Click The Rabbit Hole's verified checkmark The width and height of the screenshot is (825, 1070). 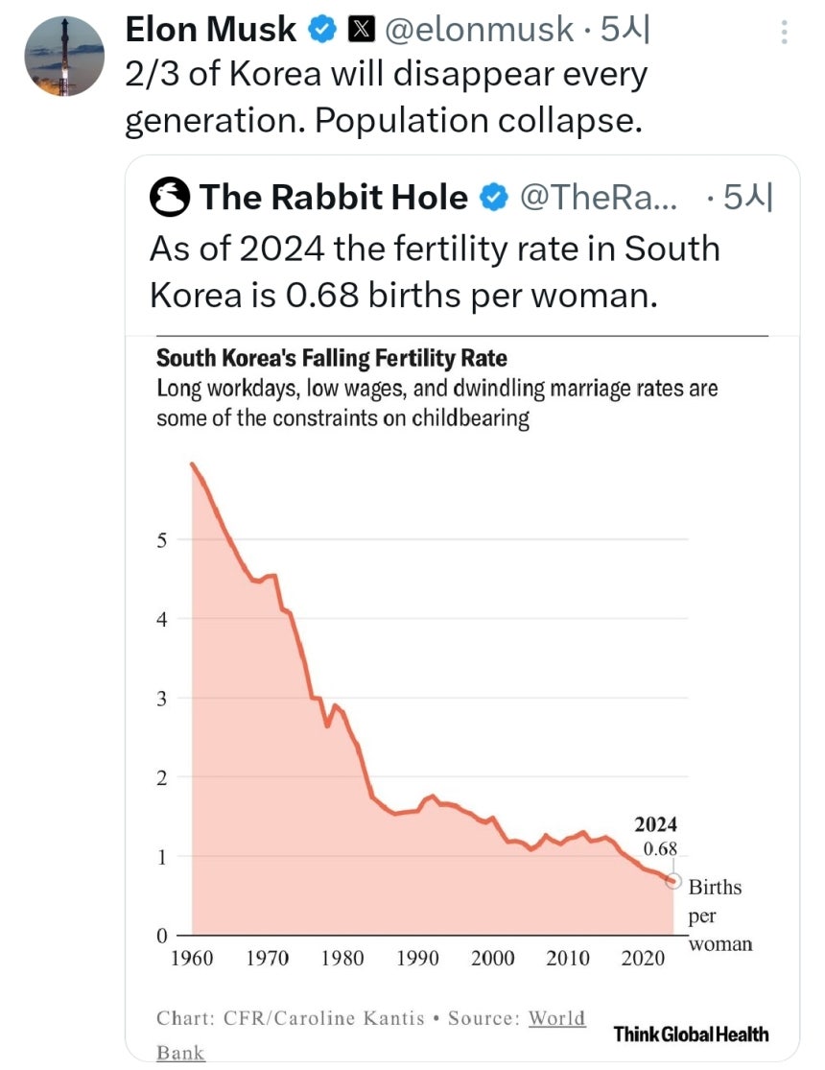click(494, 197)
